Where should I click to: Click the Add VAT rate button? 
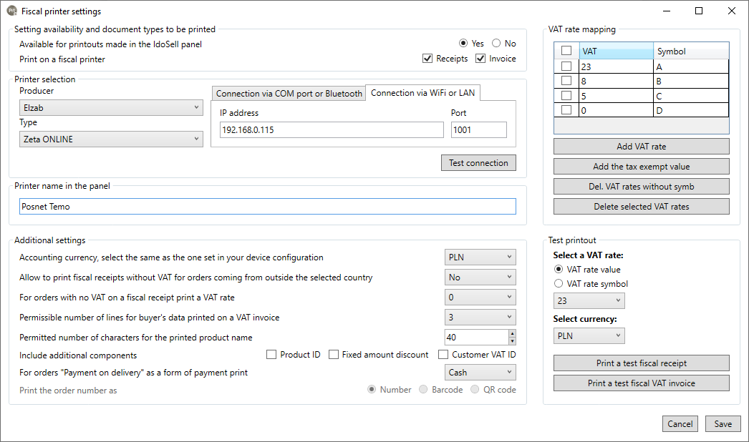pyautogui.click(x=641, y=147)
